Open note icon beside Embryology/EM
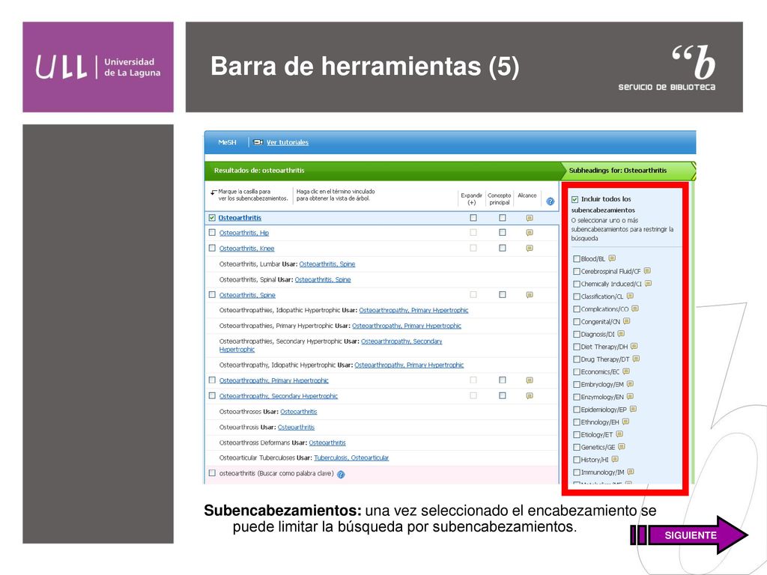This screenshot has width=767, height=575. pyautogui.click(x=630, y=384)
